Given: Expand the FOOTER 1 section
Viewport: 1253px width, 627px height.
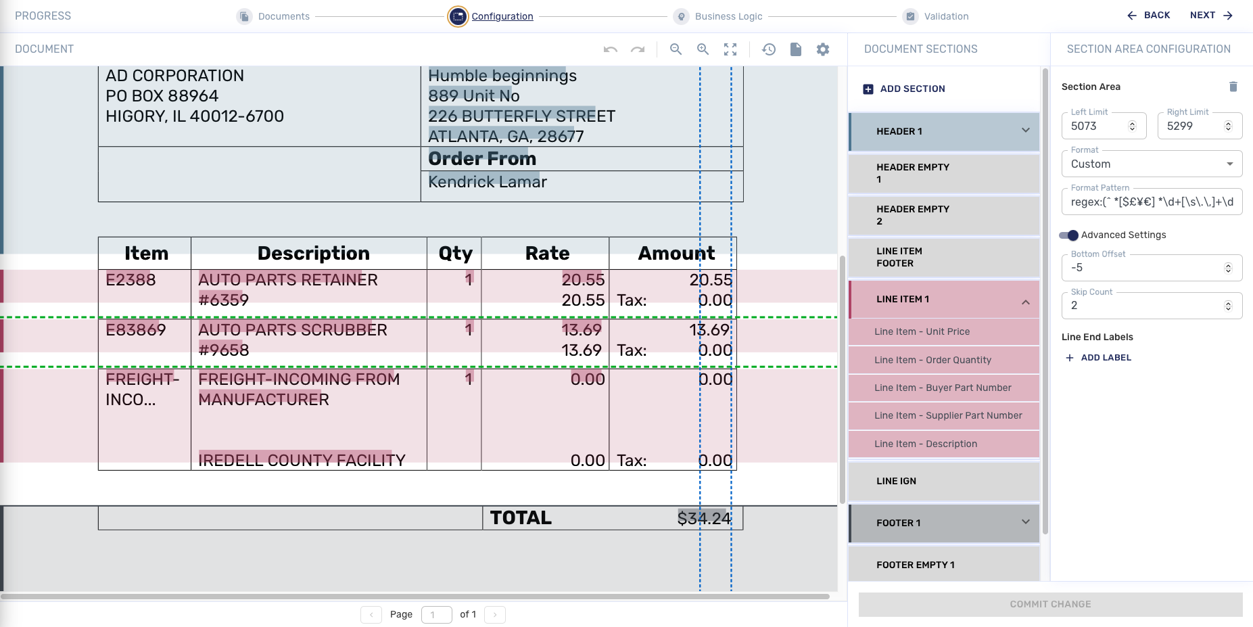Looking at the screenshot, I should pyautogui.click(x=1025, y=522).
